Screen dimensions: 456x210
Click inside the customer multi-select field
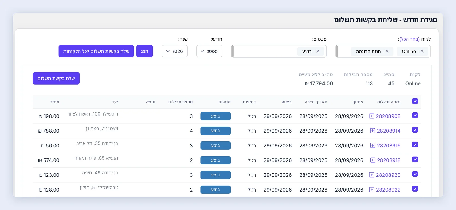tap(383, 51)
